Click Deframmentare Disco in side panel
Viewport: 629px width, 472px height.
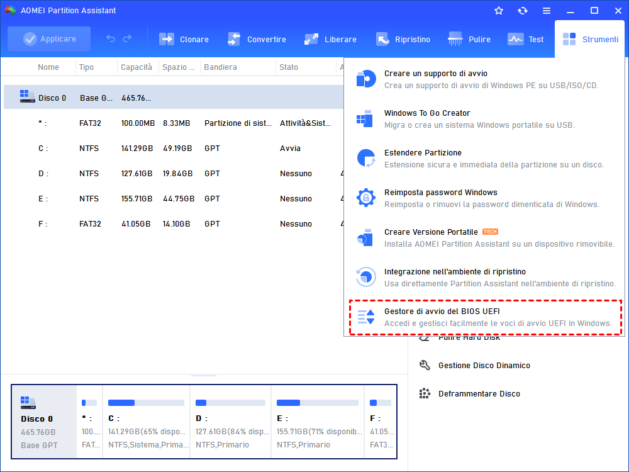[x=479, y=394]
